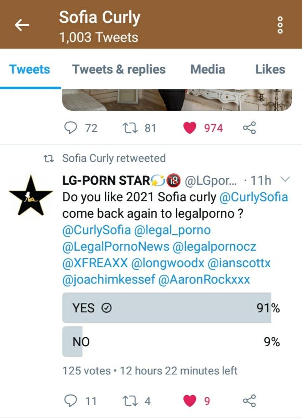The height and width of the screenshot is (418, 302).
Task: Reply to the tweet with 72 comments
Action: tap(70, 128)
